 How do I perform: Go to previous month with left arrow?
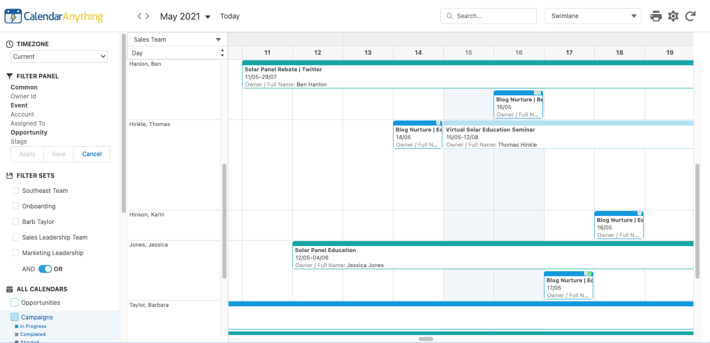(x=139, y=16)
